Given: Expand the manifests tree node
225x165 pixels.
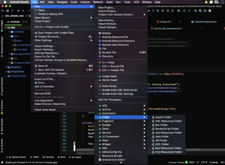Looking at the screenshot, I should (9, 32).
